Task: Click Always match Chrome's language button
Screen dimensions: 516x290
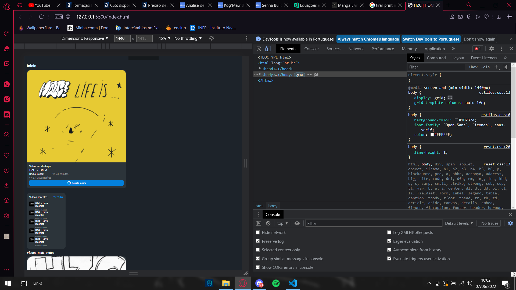Action: click(x=368, y=39)
